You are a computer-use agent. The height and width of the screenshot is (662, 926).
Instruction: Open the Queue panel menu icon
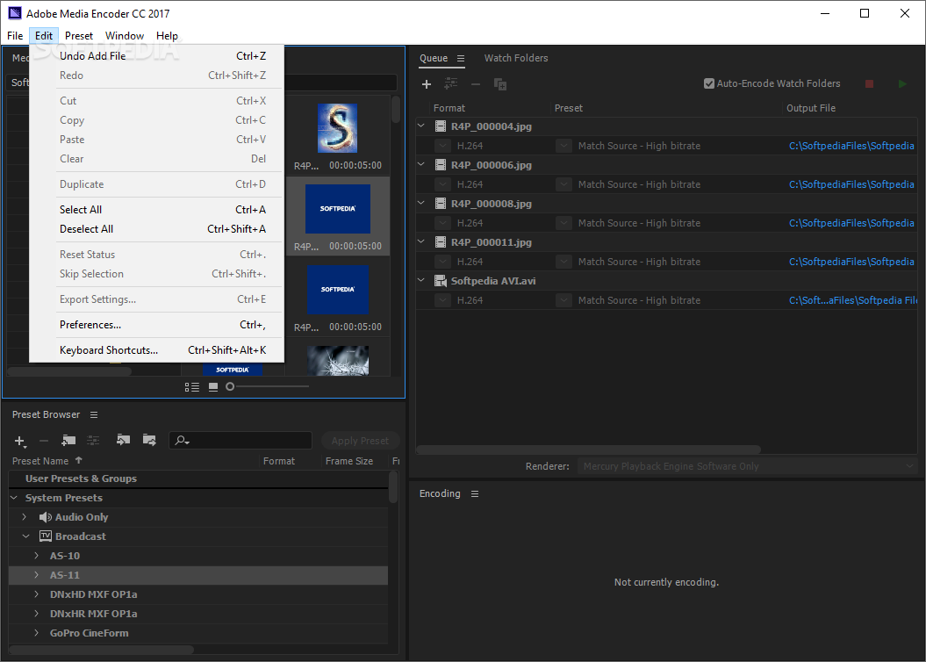point(461,59)
